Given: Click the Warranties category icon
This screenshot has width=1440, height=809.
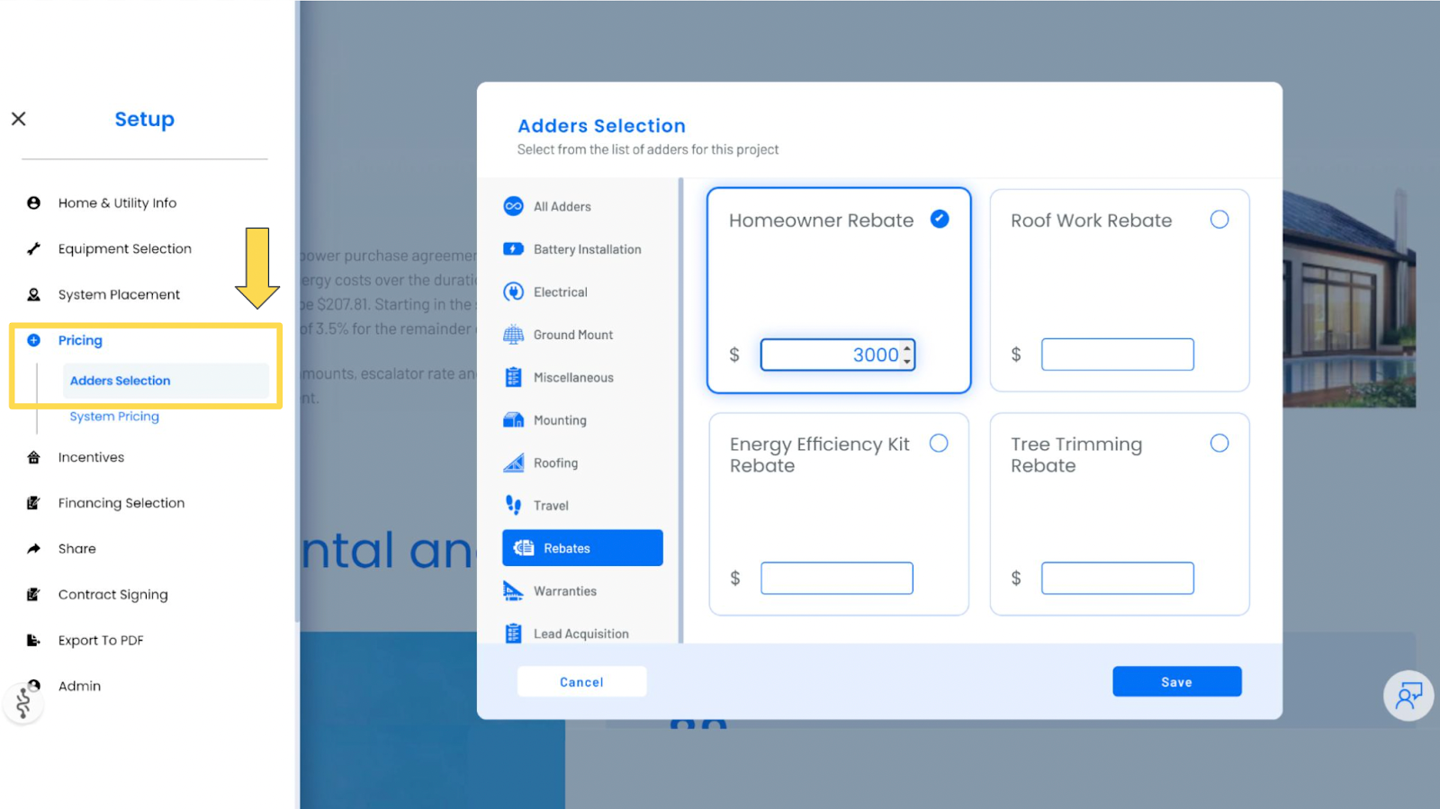Looking at the screenshot, I should coord(513,591).
